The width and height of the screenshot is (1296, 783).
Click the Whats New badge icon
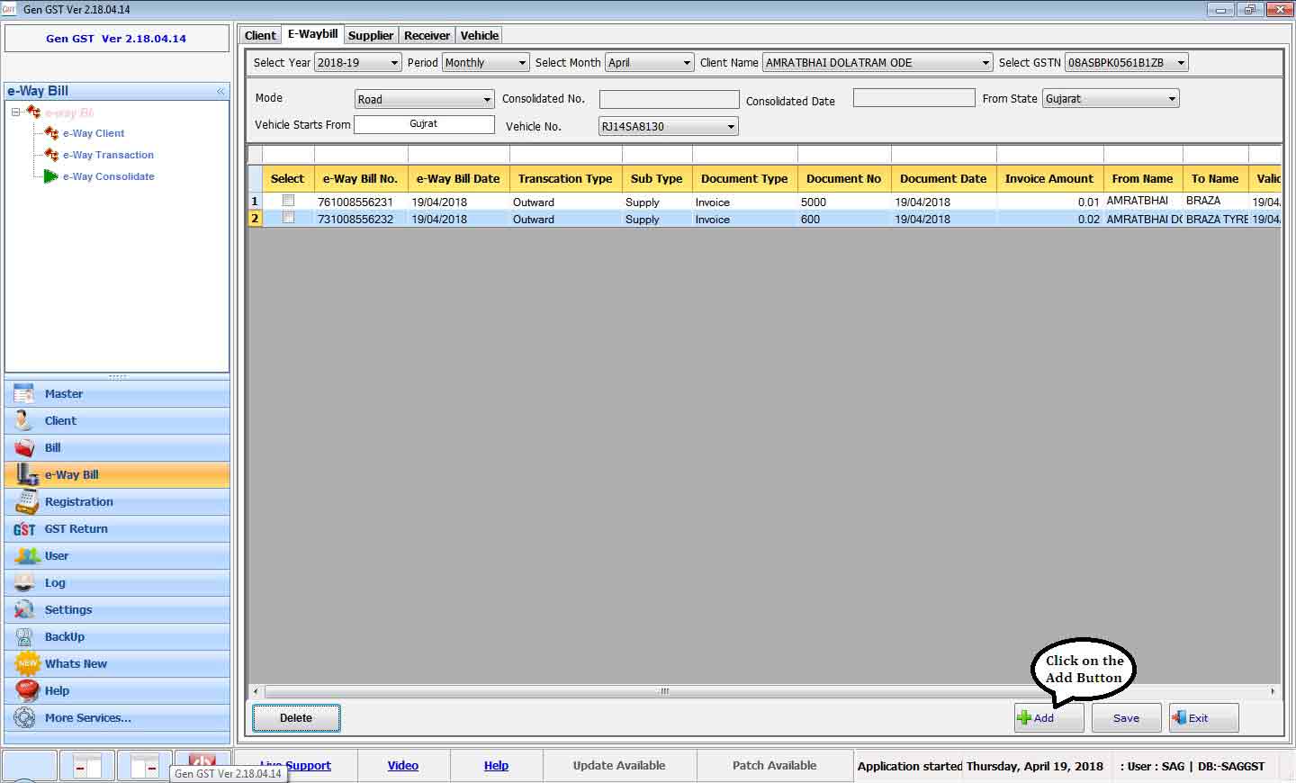27,664
